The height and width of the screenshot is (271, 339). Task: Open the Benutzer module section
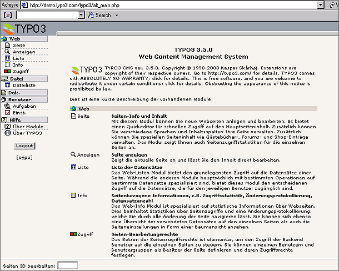[x=24, y=99]
